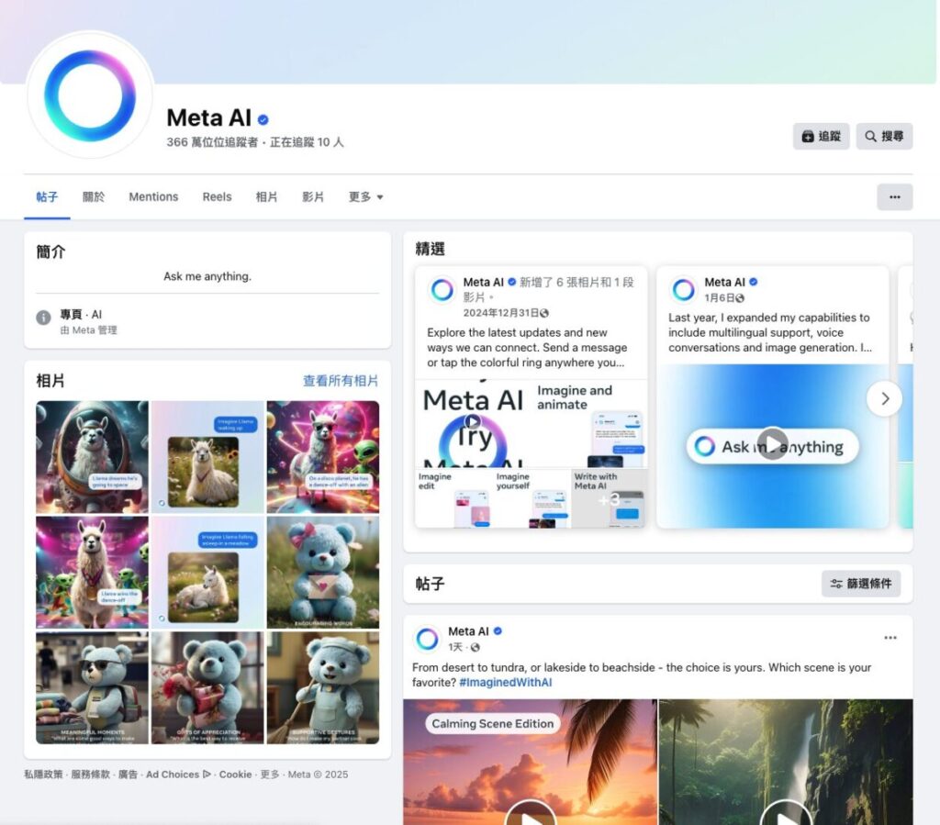Select the 帖子 tab
This screenshot has width=940, height=825.
tap(47, 197)
